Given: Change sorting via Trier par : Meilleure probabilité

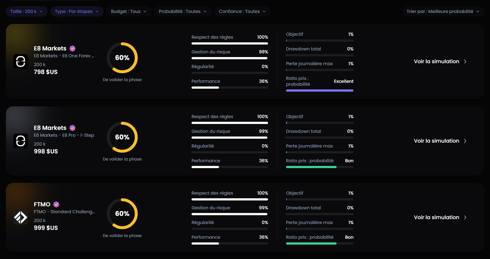Looking at the screenshot, I should coord(443,12).
